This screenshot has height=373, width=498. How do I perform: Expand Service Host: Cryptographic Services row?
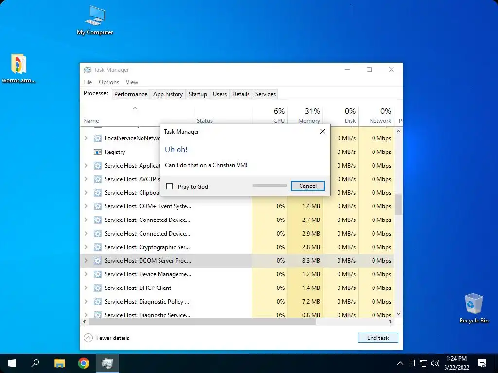pos(86,247)
